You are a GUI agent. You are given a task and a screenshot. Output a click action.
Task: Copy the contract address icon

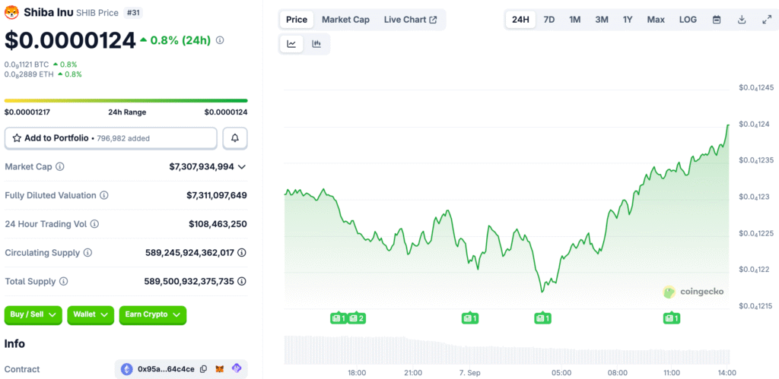[x=203, y=369]
